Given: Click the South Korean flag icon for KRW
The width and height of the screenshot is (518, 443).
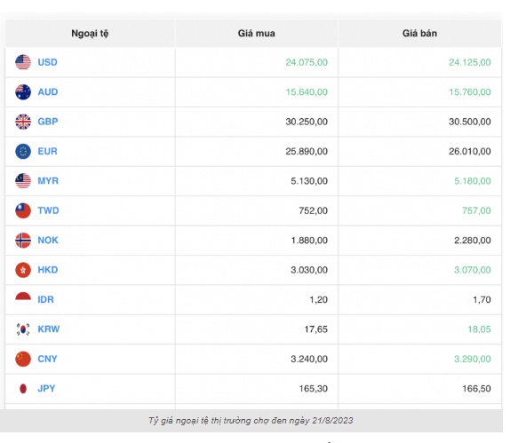Looking at the screenshot, I should coord(23,329).
